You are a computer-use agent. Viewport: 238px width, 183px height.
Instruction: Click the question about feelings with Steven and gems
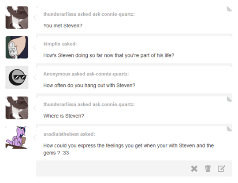(x=129, y=149)
